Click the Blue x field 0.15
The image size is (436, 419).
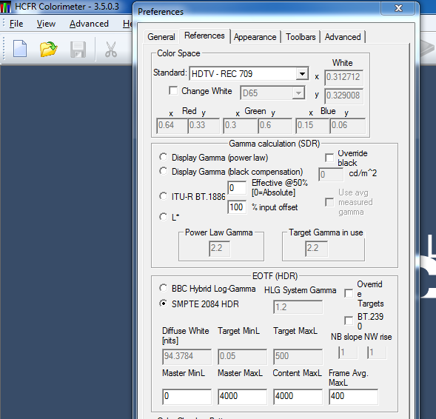coord(312,126)
